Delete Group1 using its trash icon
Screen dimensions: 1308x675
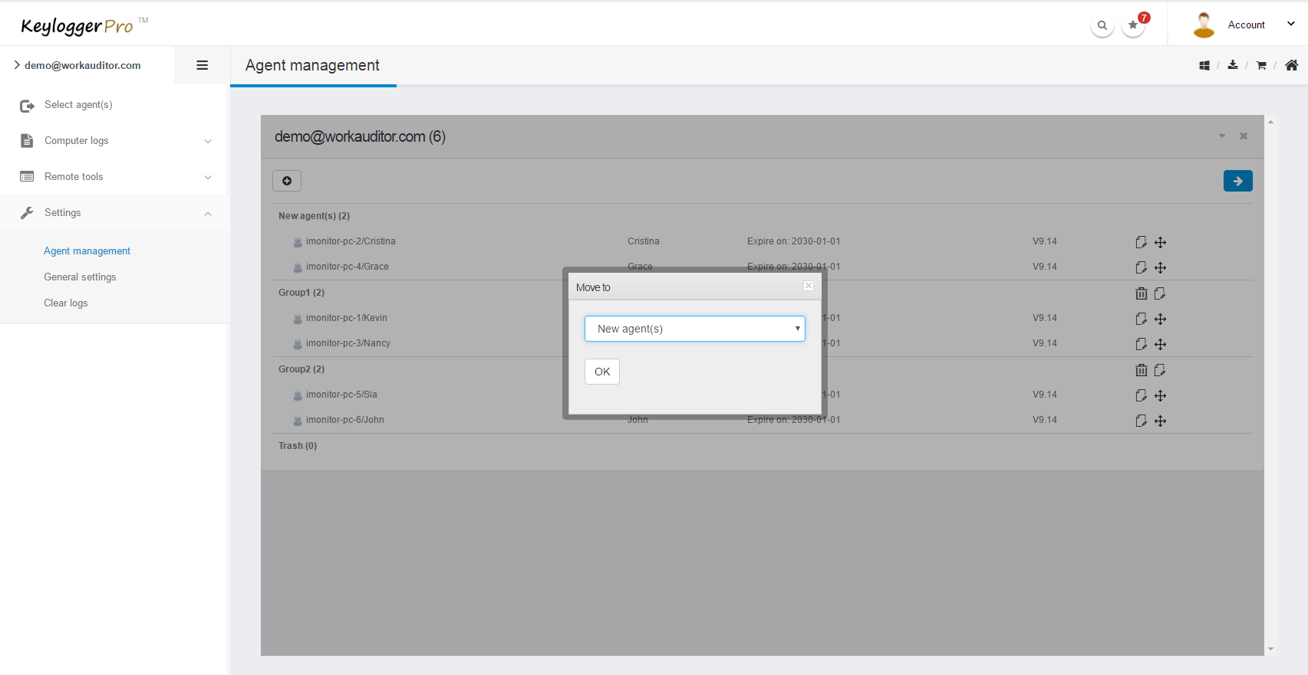tap(1142, 293)
